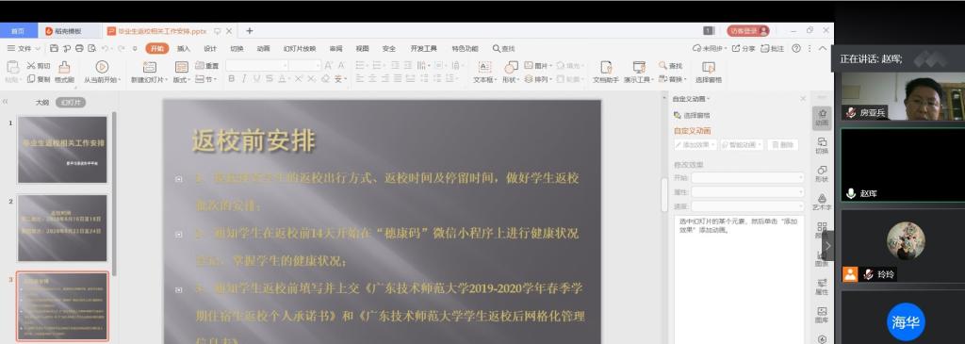Insert a 文本框 text box
Screen dimensions: 965x344
point(485,67)
